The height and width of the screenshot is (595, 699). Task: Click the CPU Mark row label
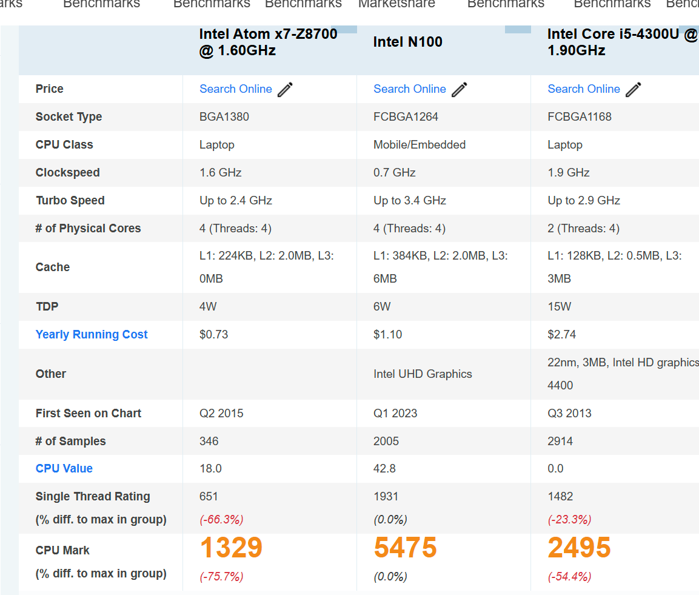pos(62,550)
